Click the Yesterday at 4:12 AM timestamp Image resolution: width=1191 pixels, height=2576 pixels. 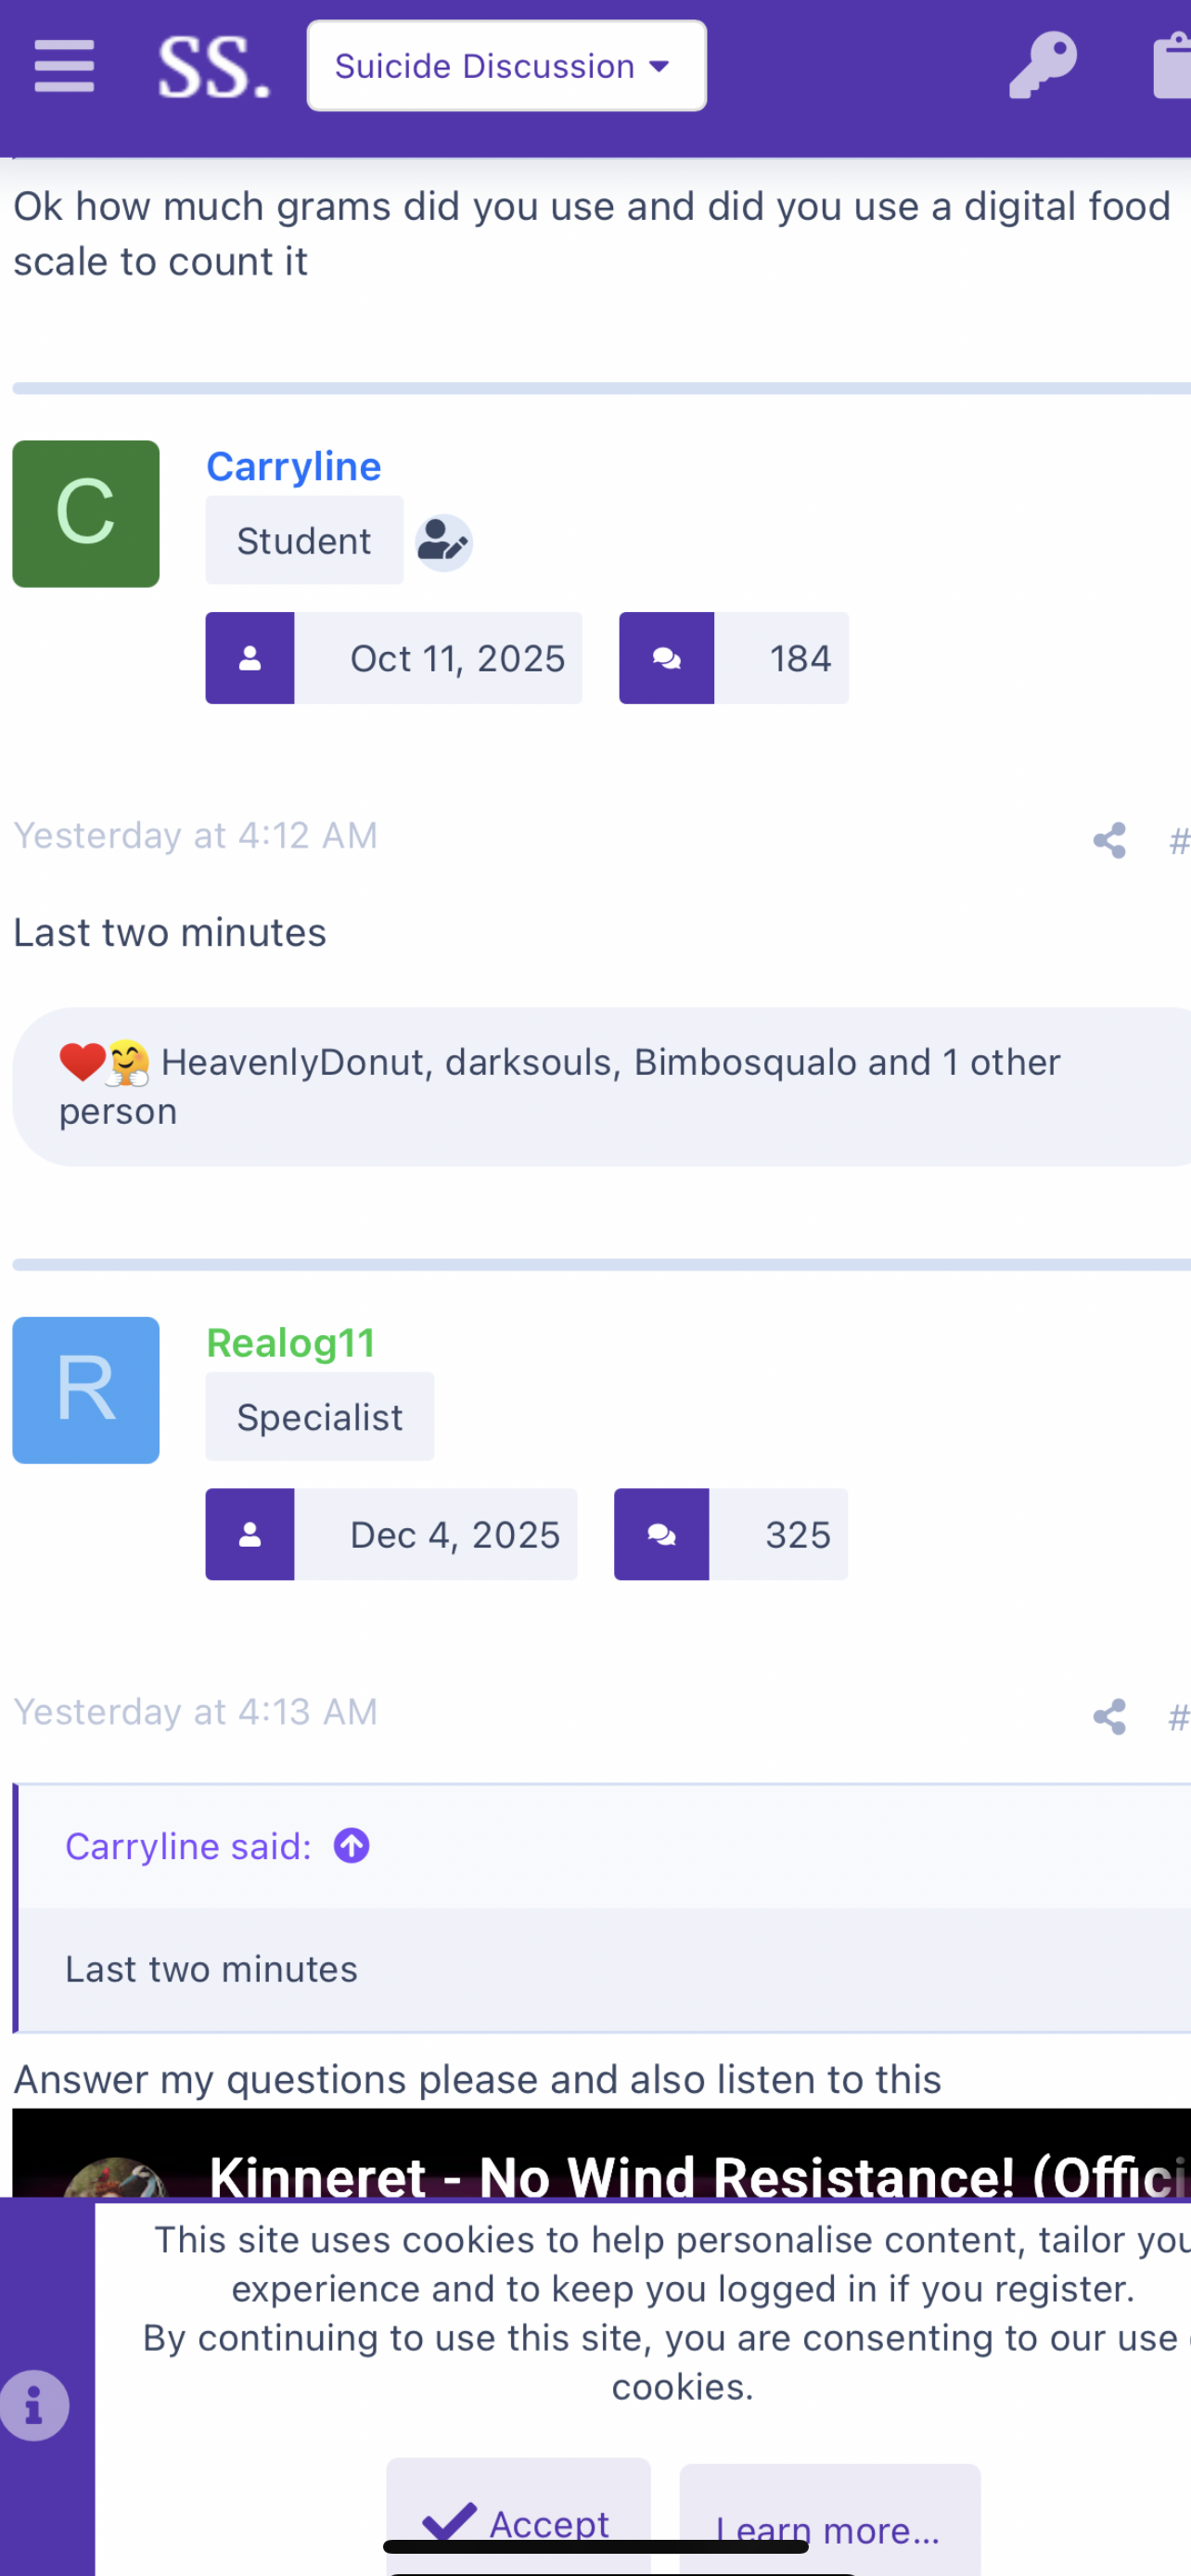[x=195, y=836]
